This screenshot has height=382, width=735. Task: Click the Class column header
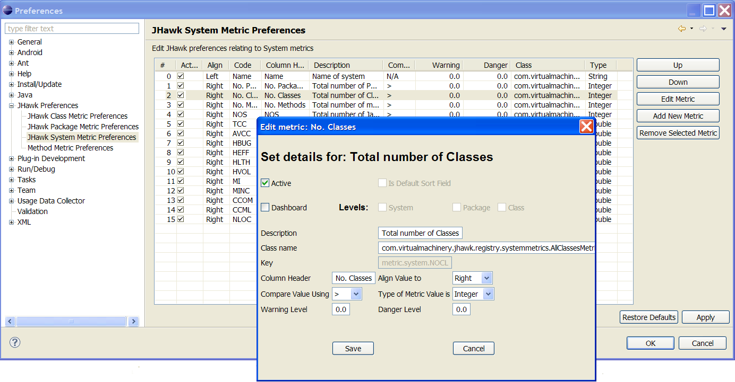[x=548, y=65]
